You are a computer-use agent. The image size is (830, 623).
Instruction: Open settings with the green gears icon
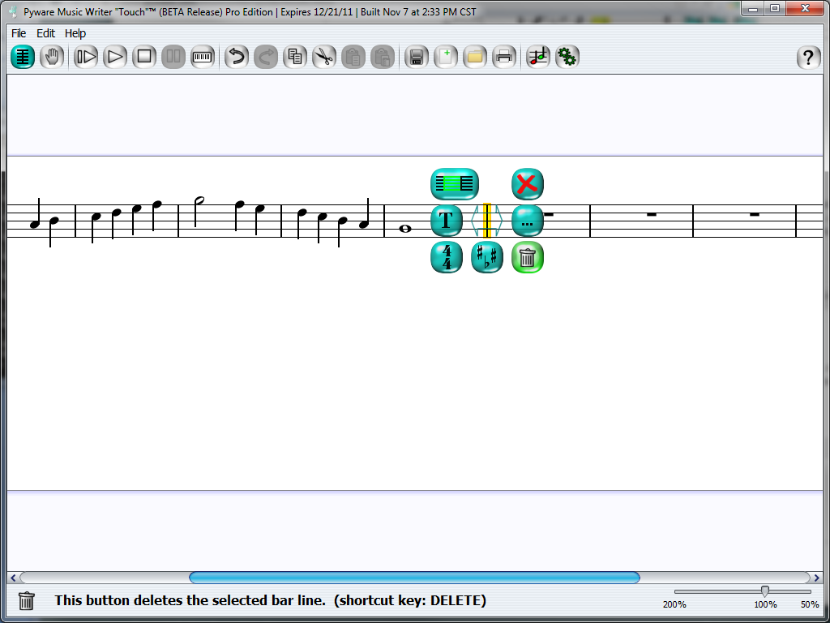tap(567, 57)
